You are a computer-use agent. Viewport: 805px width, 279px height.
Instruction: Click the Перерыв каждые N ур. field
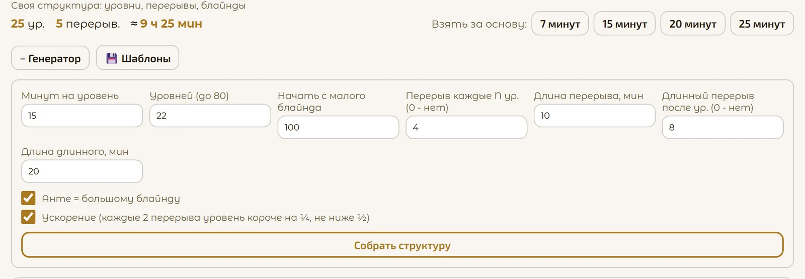(x=466, y=127)
